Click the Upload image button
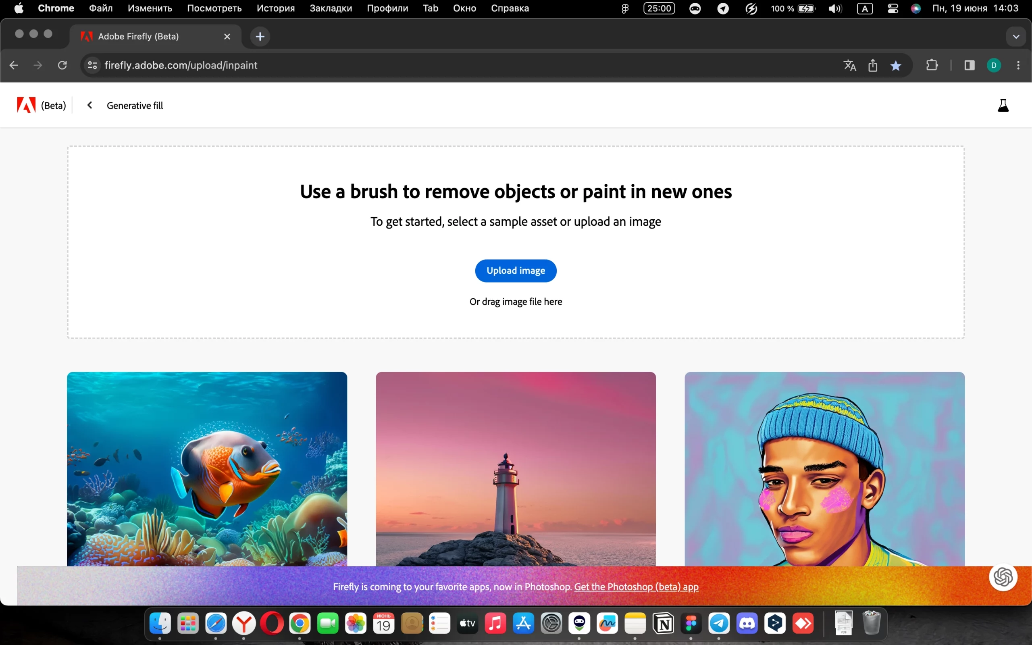The width and height of the screenshot is (1032, 645). (516, 270)
